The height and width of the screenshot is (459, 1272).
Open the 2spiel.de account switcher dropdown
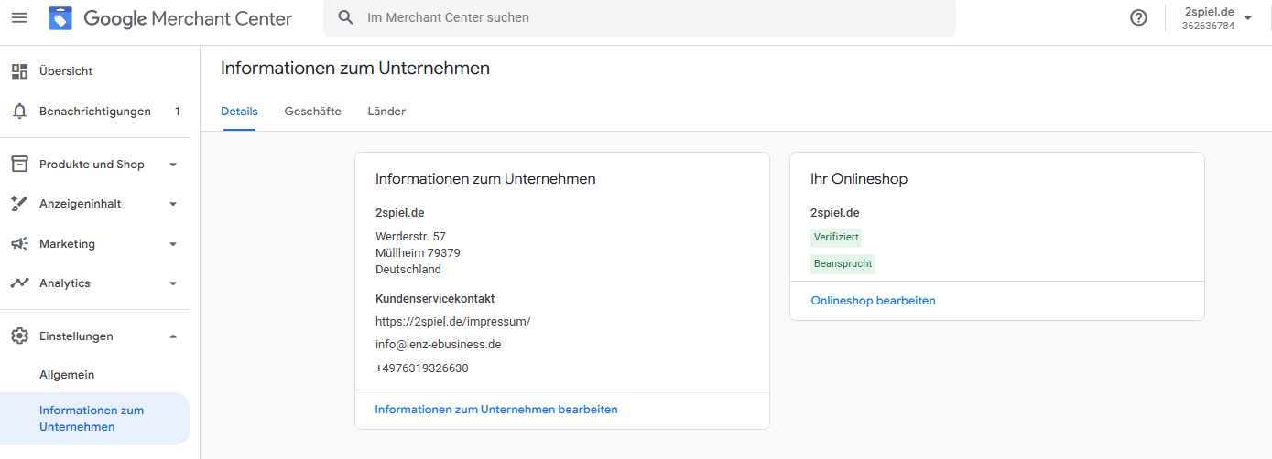[1217, 18]
